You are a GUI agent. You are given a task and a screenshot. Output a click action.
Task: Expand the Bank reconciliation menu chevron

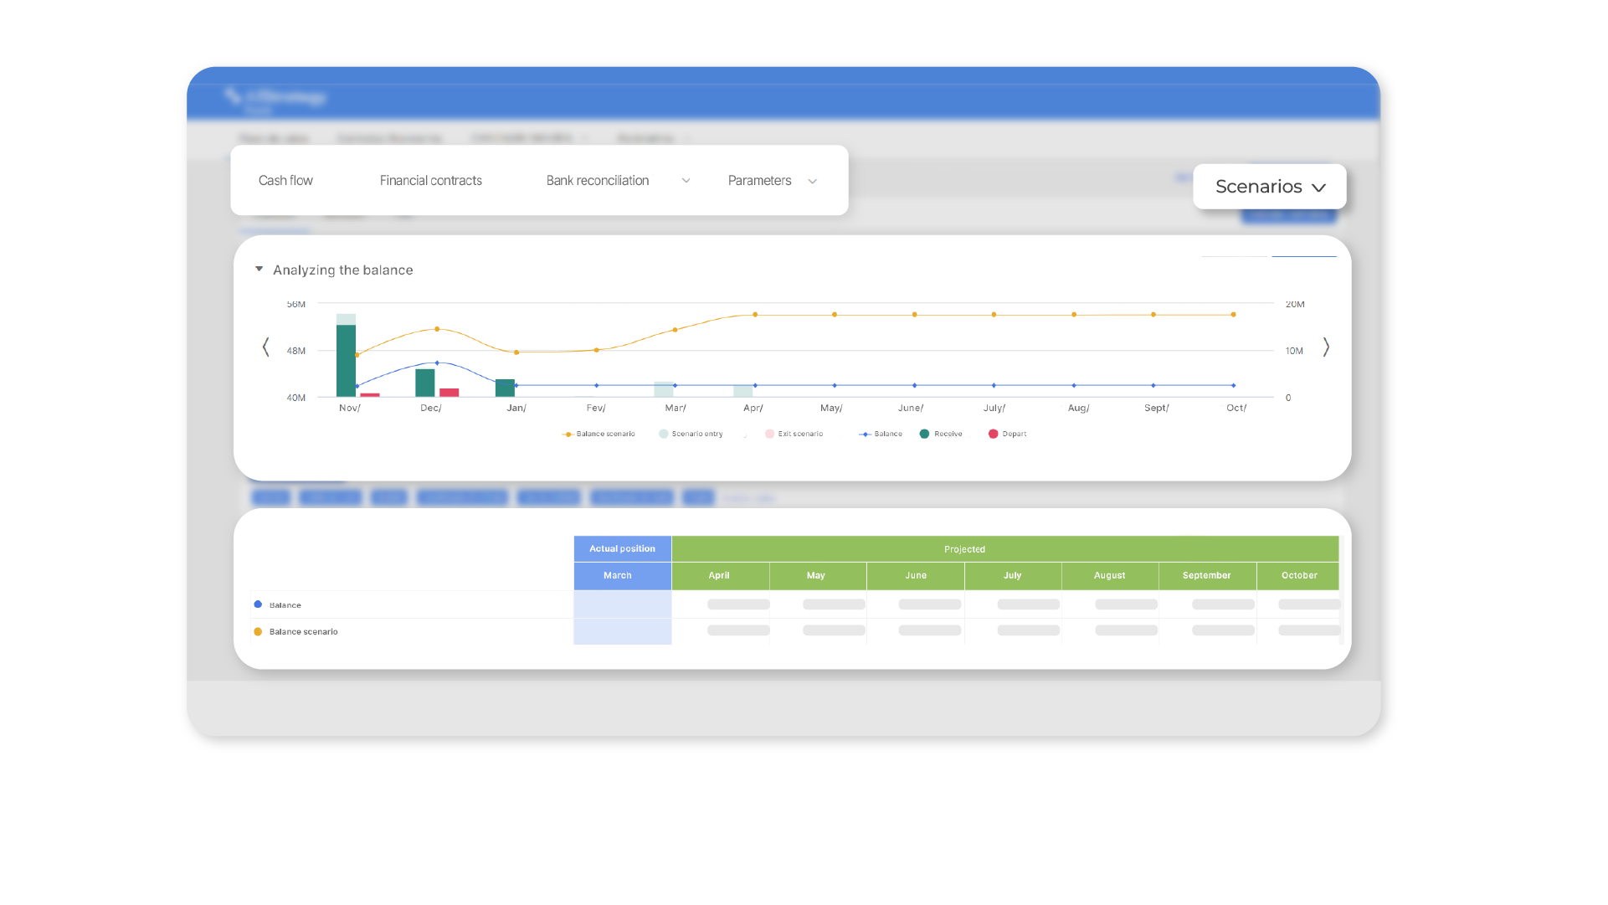pos(686,181)
